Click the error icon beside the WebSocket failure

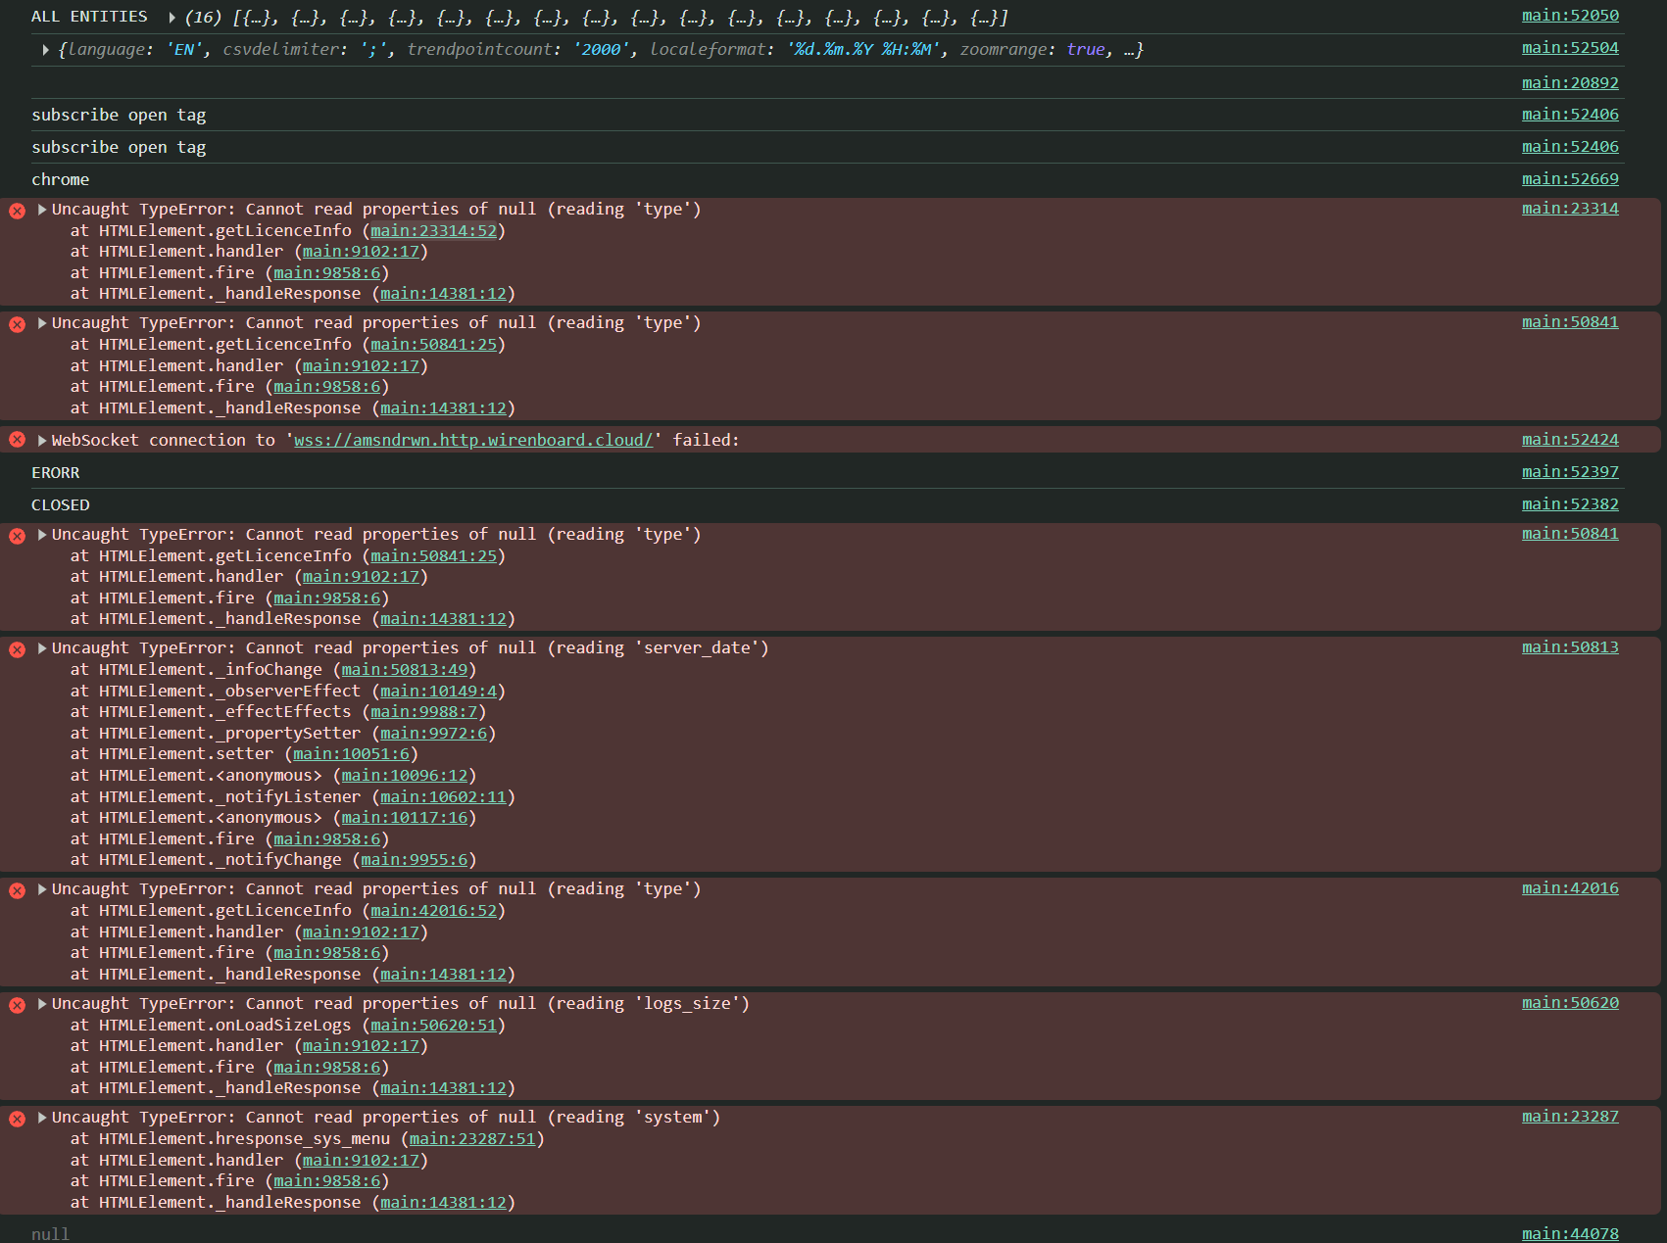click(17, 440)
